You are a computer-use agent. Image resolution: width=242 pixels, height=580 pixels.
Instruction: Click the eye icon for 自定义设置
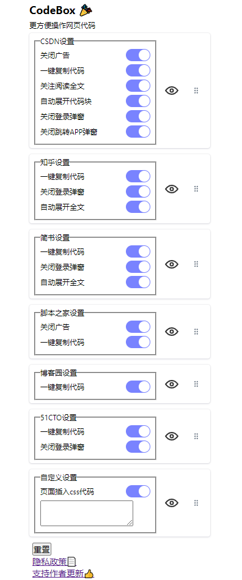click(172, 503)
